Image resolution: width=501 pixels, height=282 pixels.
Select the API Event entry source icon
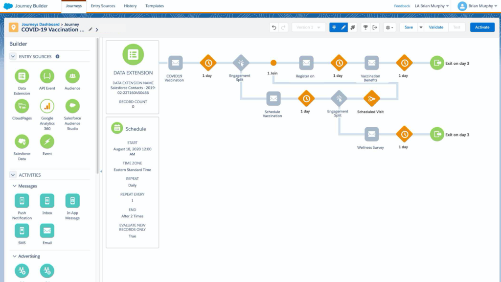coord(47,76)
